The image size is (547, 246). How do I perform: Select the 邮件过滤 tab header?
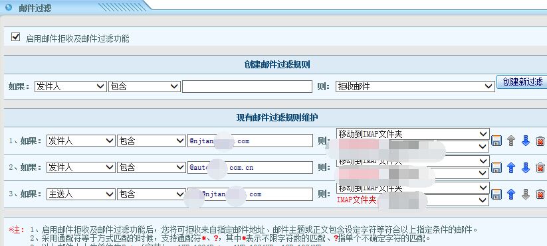(x=35, y=8)
